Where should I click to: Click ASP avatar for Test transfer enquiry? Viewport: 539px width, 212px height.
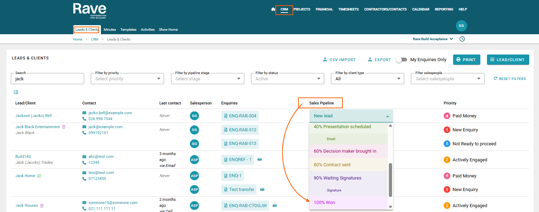point(194,189)
